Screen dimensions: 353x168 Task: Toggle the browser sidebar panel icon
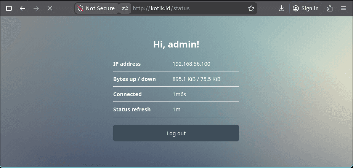pos(9,8)
